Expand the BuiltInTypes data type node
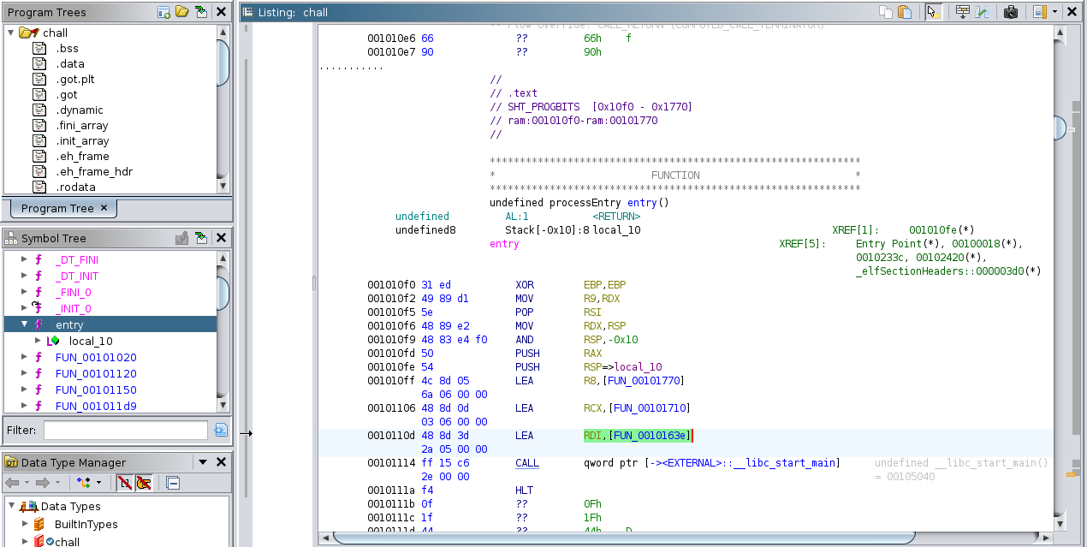 [x=24, y=524]
